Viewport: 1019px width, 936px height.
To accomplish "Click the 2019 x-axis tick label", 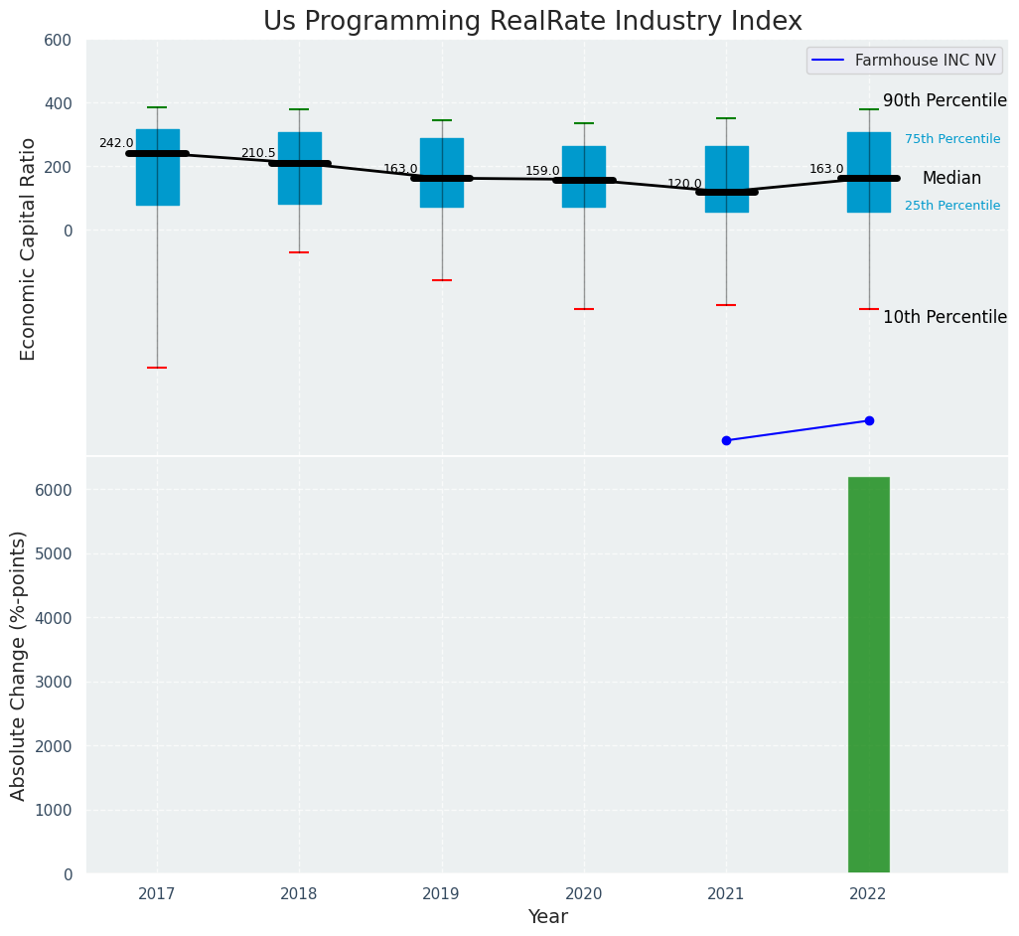I will pos(441,894).
